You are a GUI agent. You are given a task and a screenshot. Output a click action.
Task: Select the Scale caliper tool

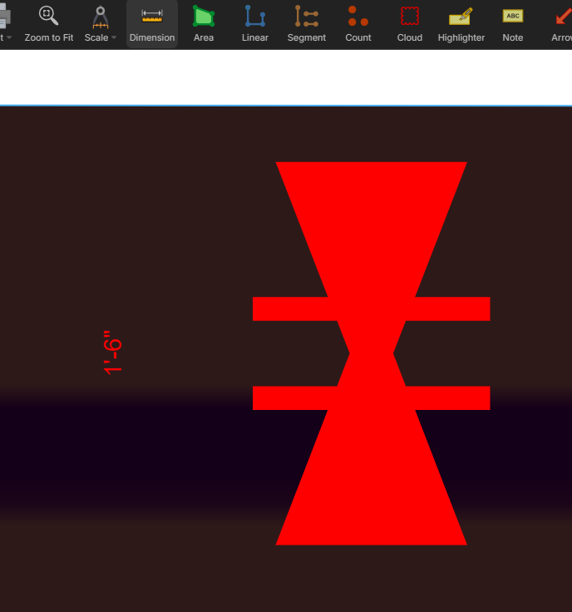pyautogui.click(x=101, y=17)
